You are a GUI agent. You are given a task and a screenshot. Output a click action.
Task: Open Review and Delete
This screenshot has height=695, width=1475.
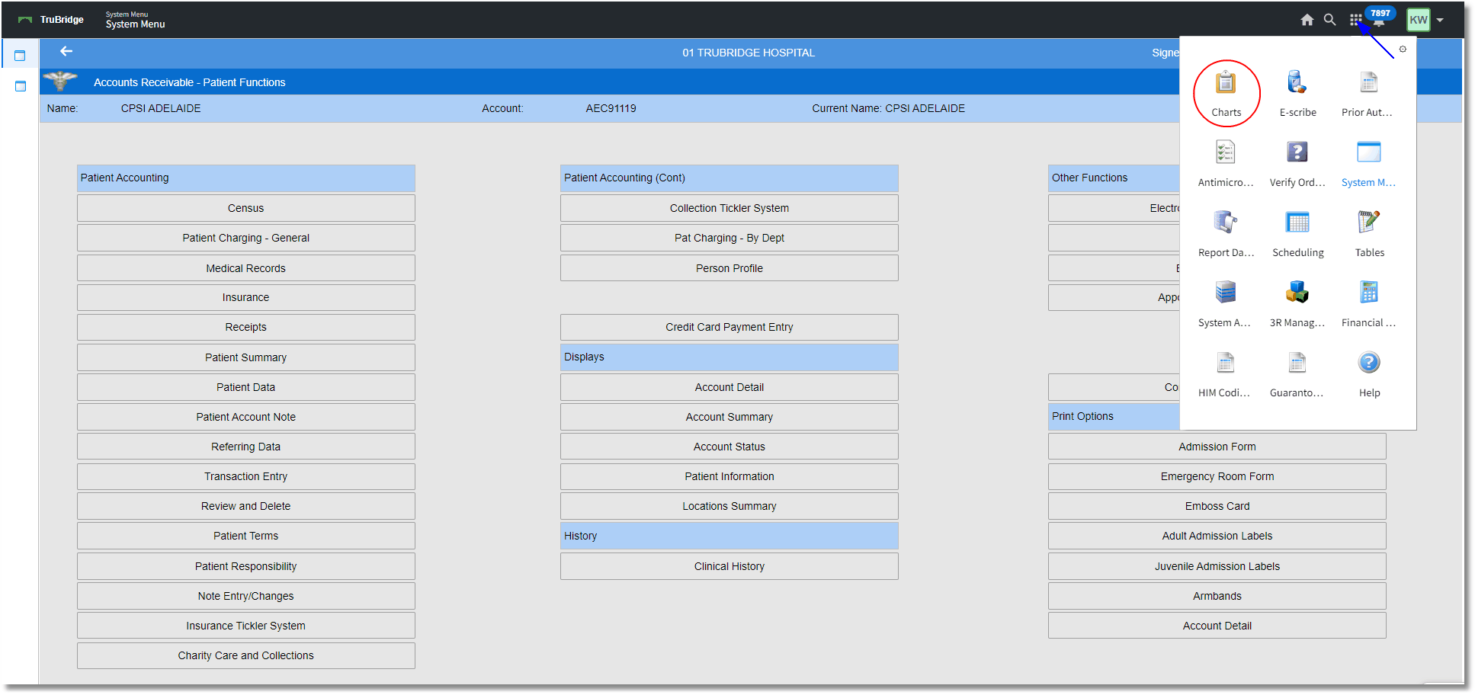(x=245, y=506)
